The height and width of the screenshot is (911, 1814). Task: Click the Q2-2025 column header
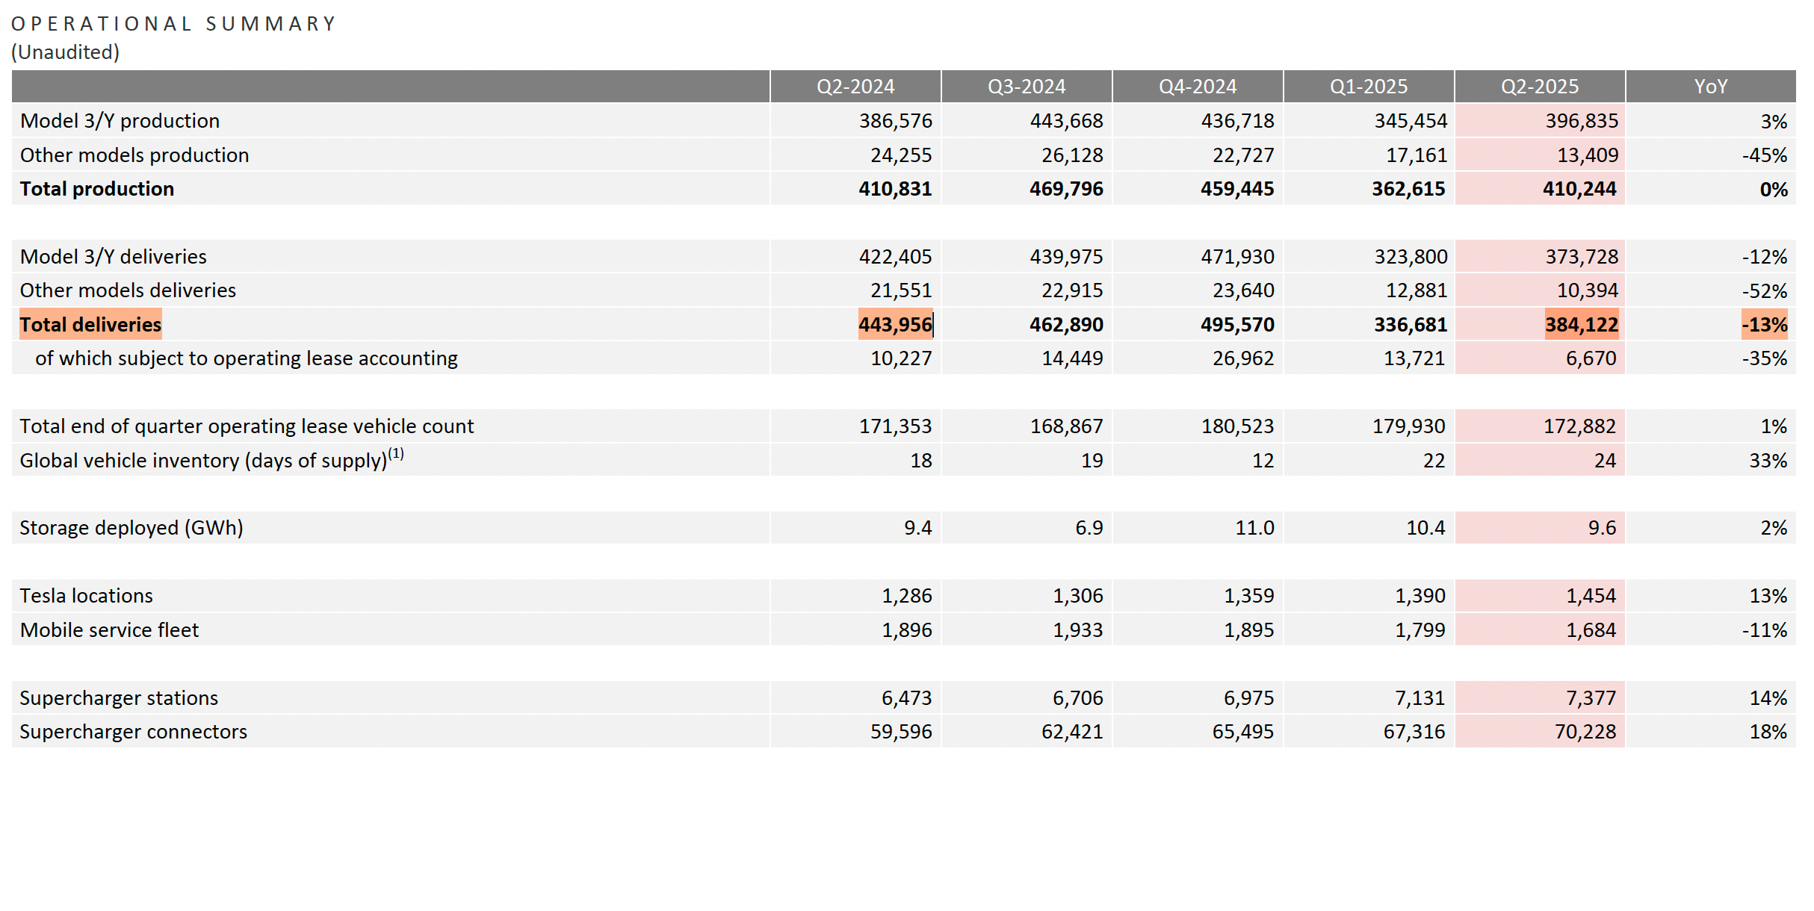click(x=1539, y=87)
